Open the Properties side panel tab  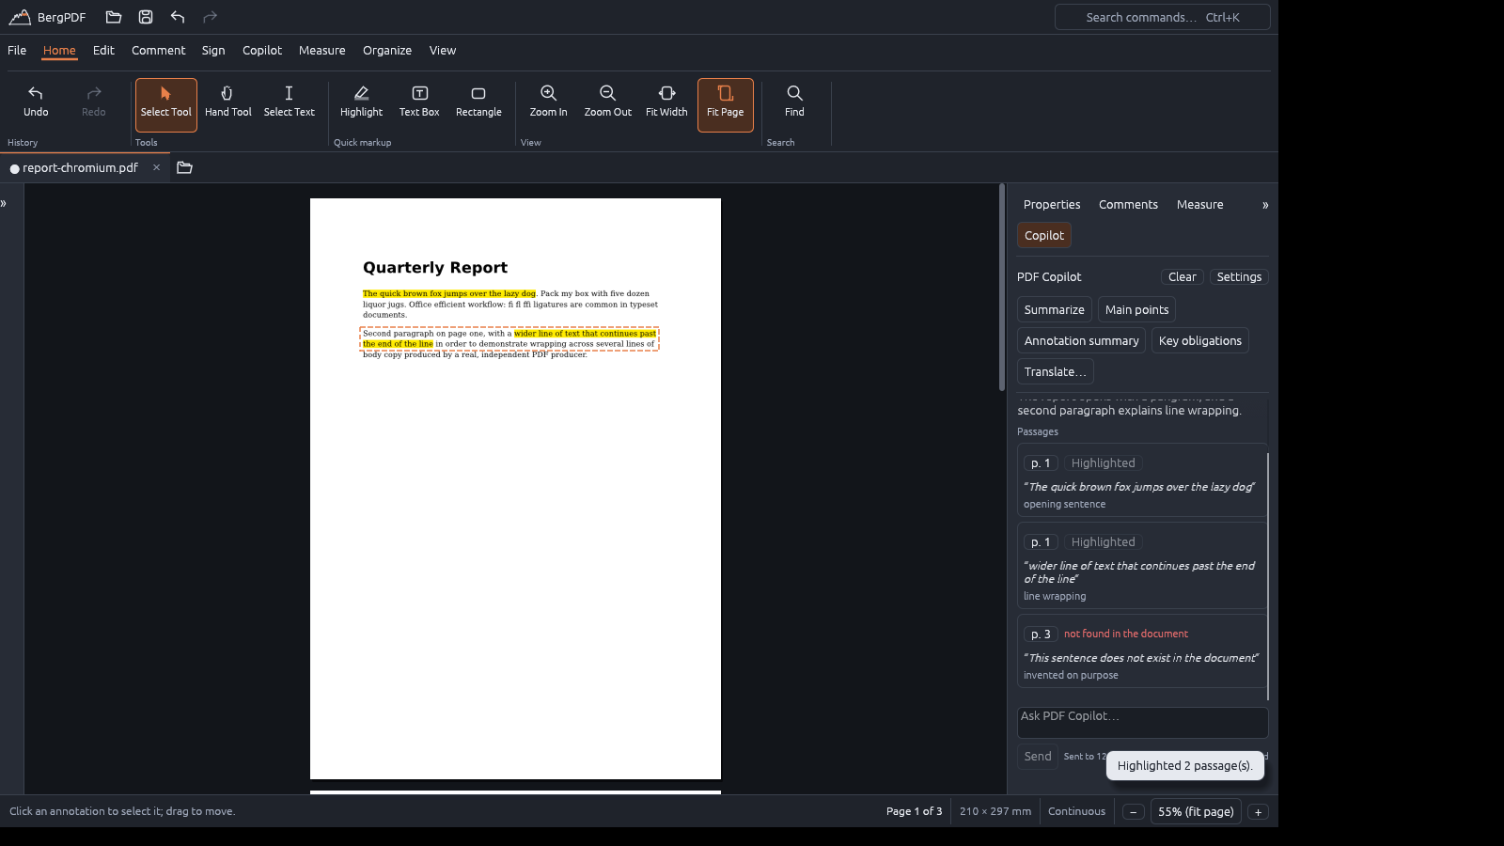coord(1052,205)
